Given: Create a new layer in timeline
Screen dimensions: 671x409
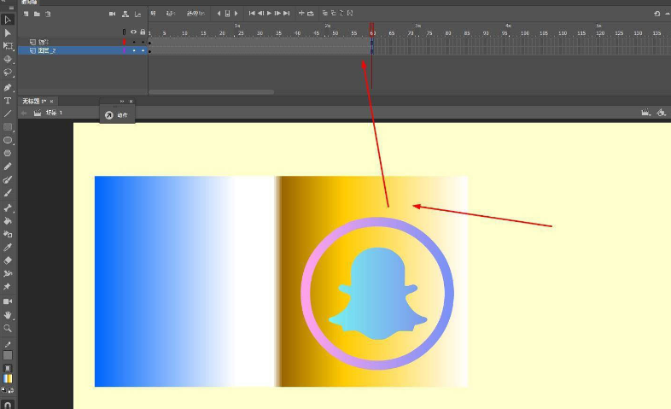Looking at the screenshot, I should click(x=26, y=15).
